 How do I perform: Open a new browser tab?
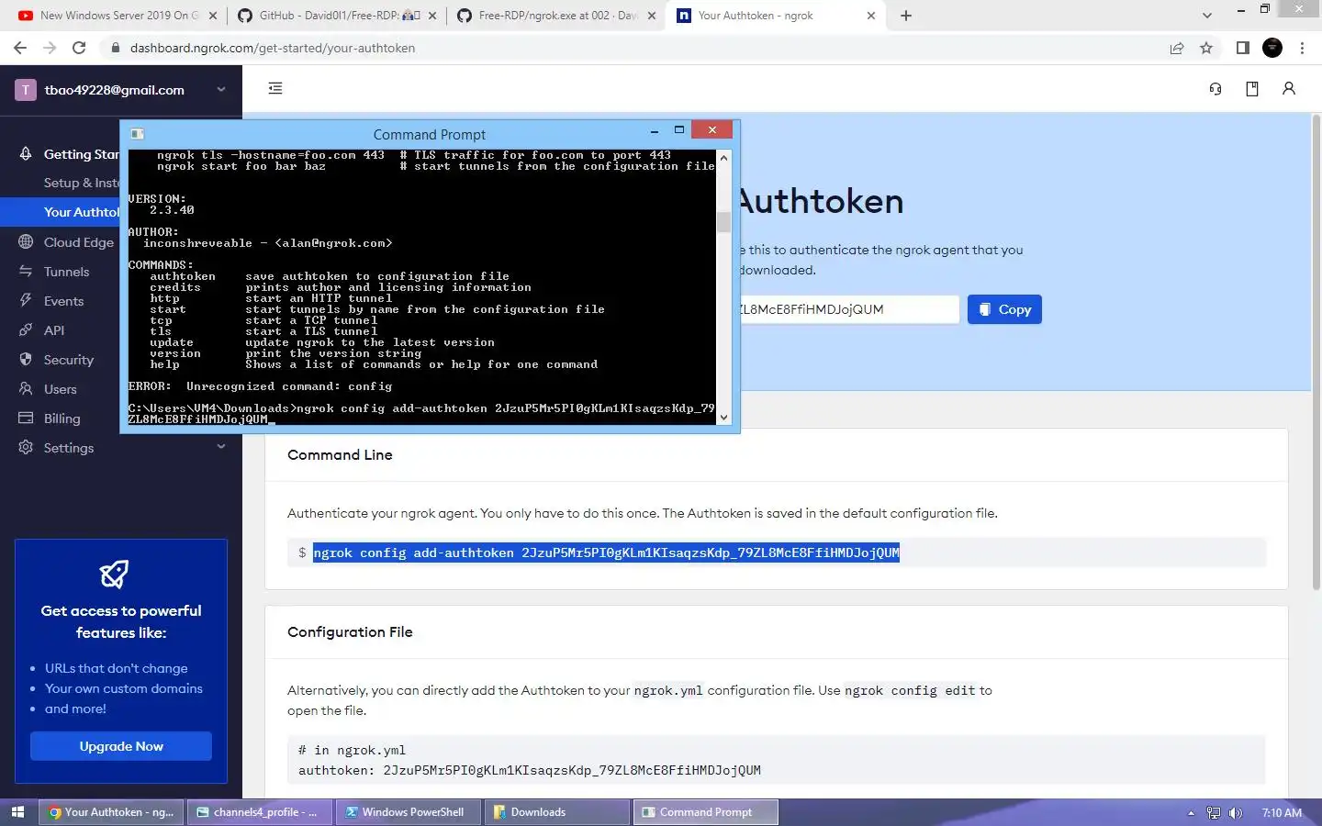coord(906,16)
